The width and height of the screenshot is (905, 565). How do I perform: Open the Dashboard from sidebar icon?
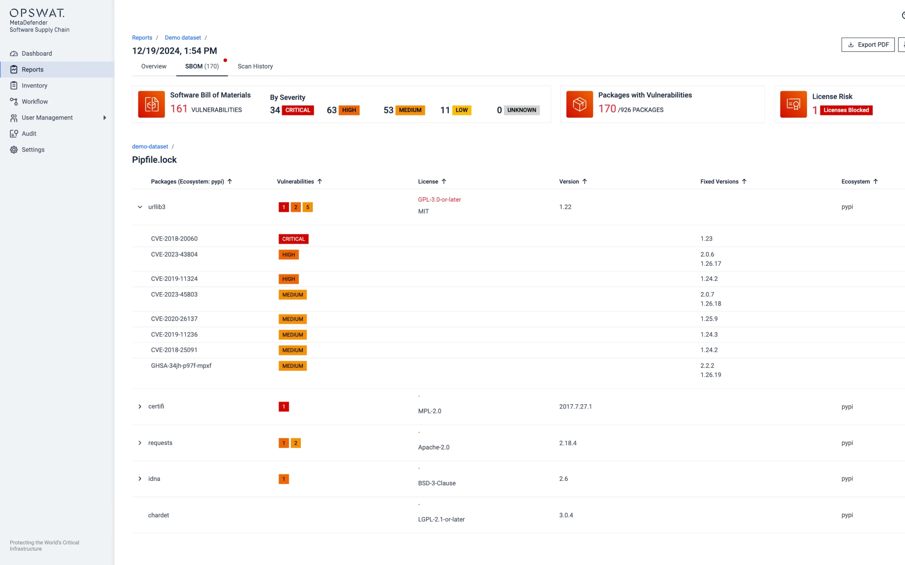(14, 53)
